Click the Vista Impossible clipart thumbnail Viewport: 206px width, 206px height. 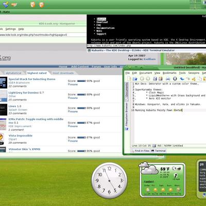(2, 139)
